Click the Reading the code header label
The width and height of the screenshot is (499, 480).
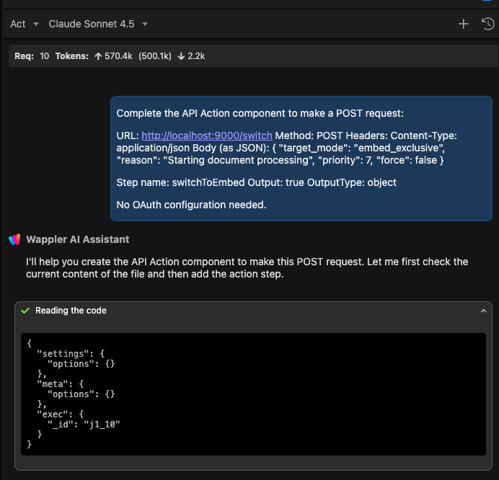[x=71, y=311]
